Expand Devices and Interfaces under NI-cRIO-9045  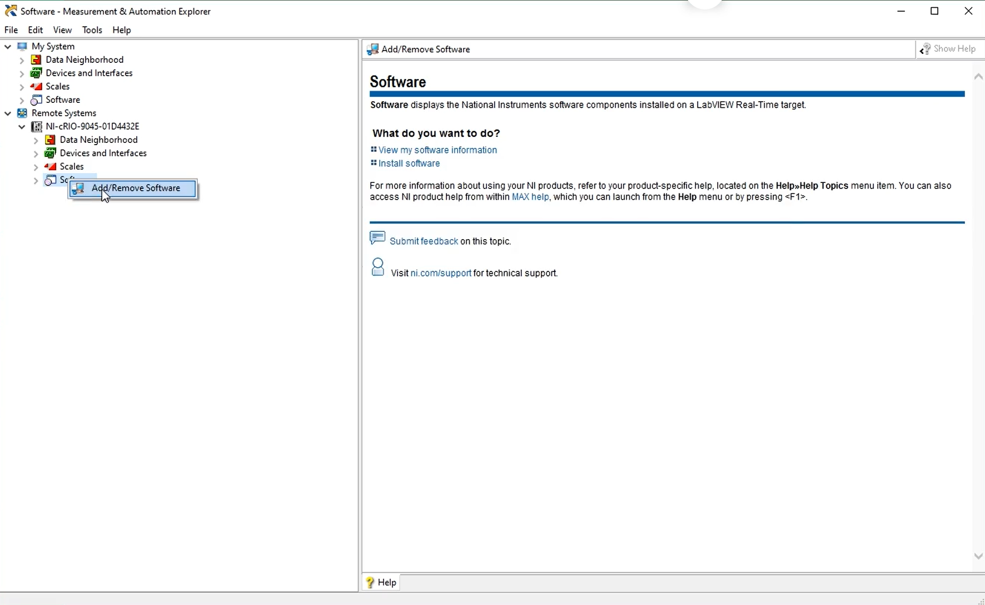36,153
